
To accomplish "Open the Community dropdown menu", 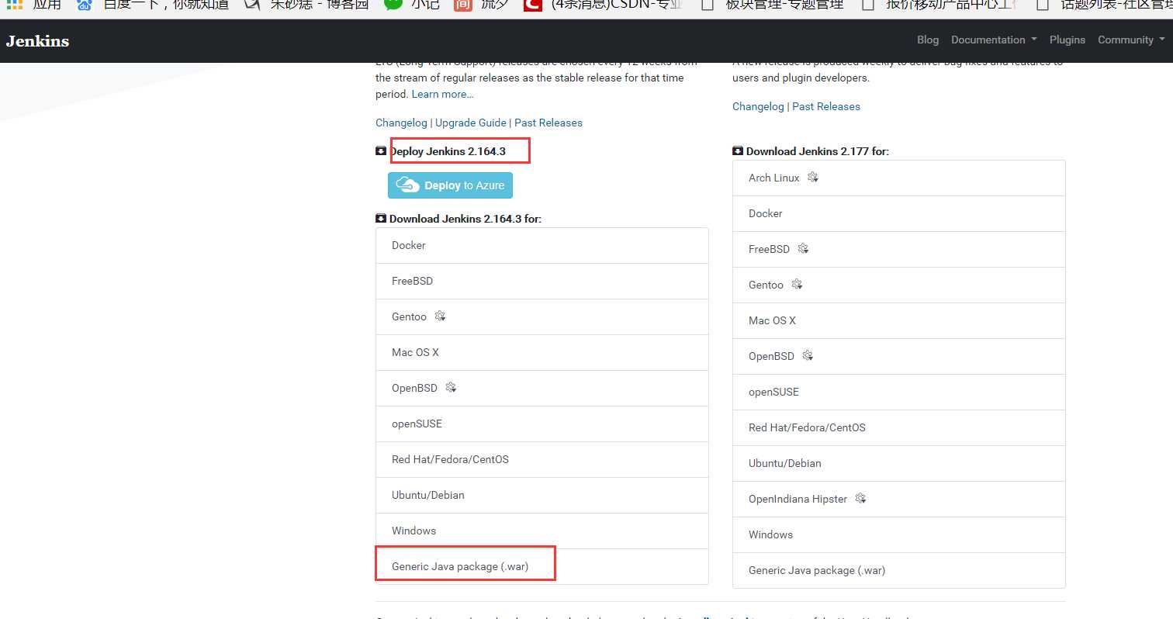I will click(1130, 40).
